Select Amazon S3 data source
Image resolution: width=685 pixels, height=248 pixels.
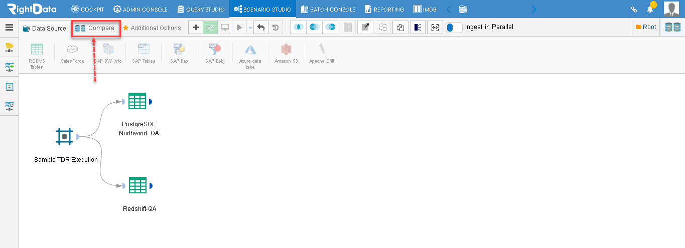[x=286, y=54]
